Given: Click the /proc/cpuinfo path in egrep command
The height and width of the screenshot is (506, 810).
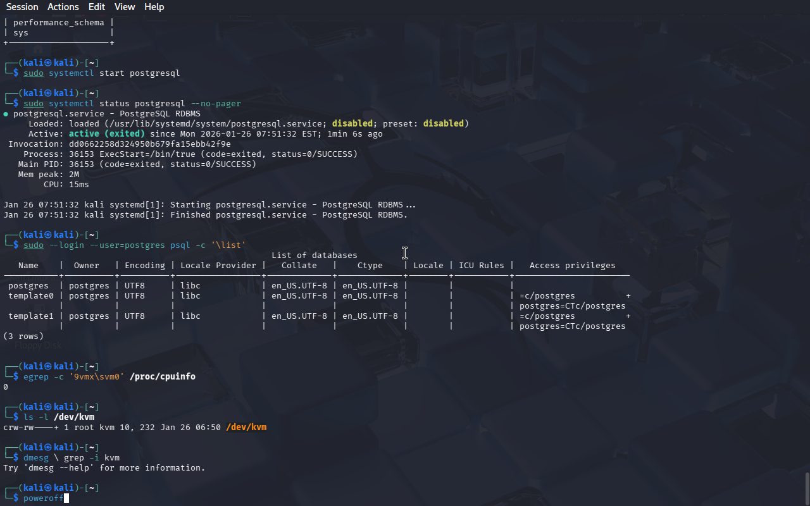Looking at the screenshot, I should (162, 377).
